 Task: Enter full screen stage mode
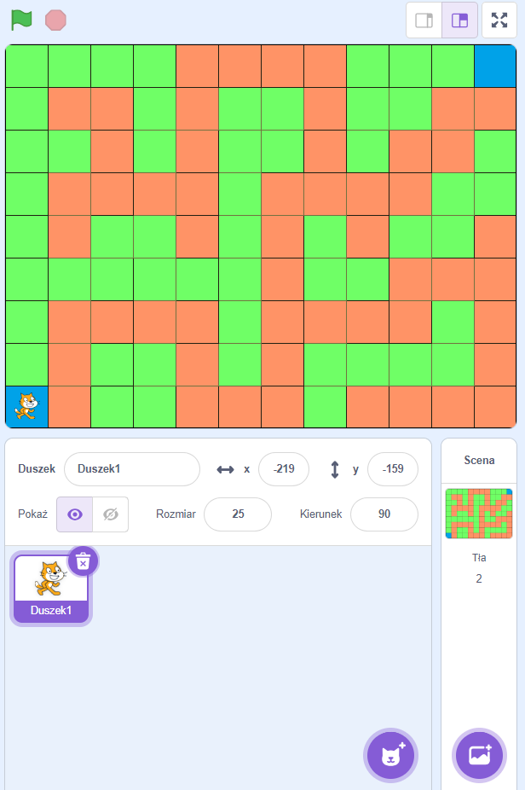click(499, 20)
